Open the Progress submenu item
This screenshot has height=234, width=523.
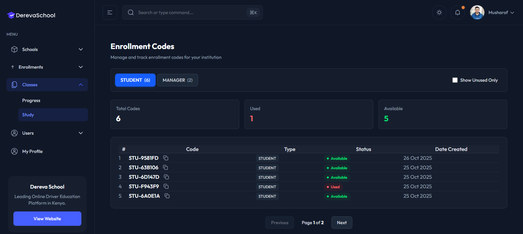click(x=53, y=100)
